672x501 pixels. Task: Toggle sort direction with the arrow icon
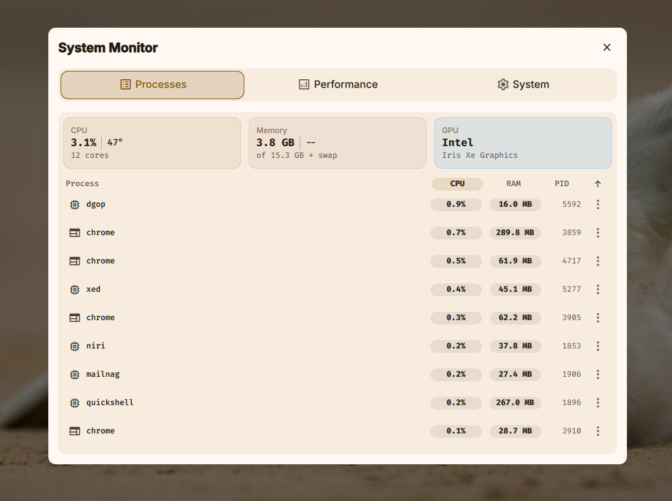point(597,184)
